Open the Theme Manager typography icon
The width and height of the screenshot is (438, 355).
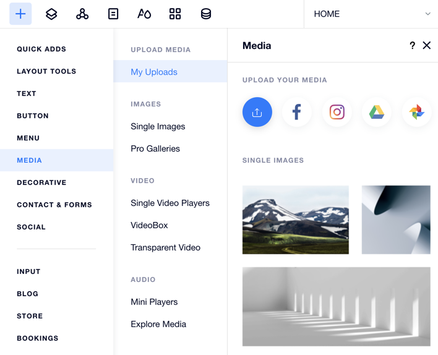pos(144,14)
